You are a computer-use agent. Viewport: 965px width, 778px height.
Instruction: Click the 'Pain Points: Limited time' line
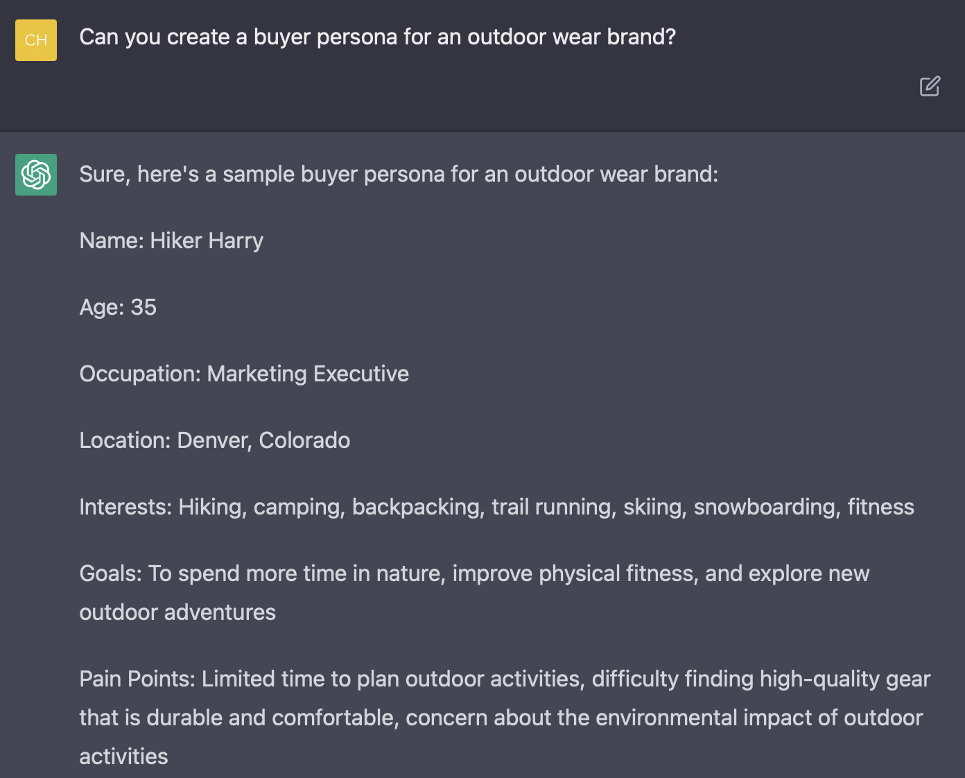[505, 679]
